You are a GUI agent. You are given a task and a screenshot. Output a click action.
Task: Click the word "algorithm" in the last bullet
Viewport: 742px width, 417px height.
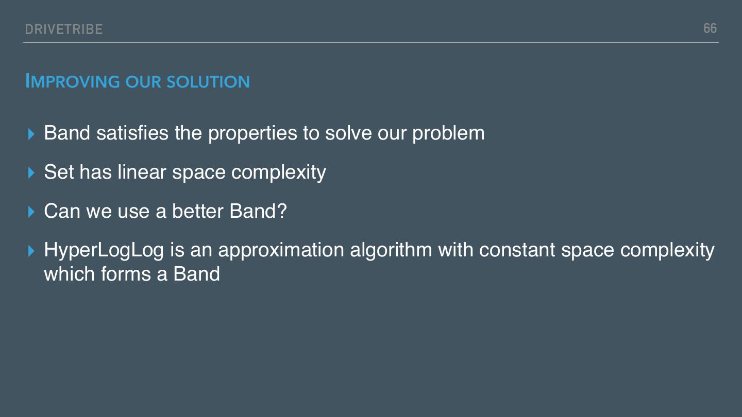[391, 251]
